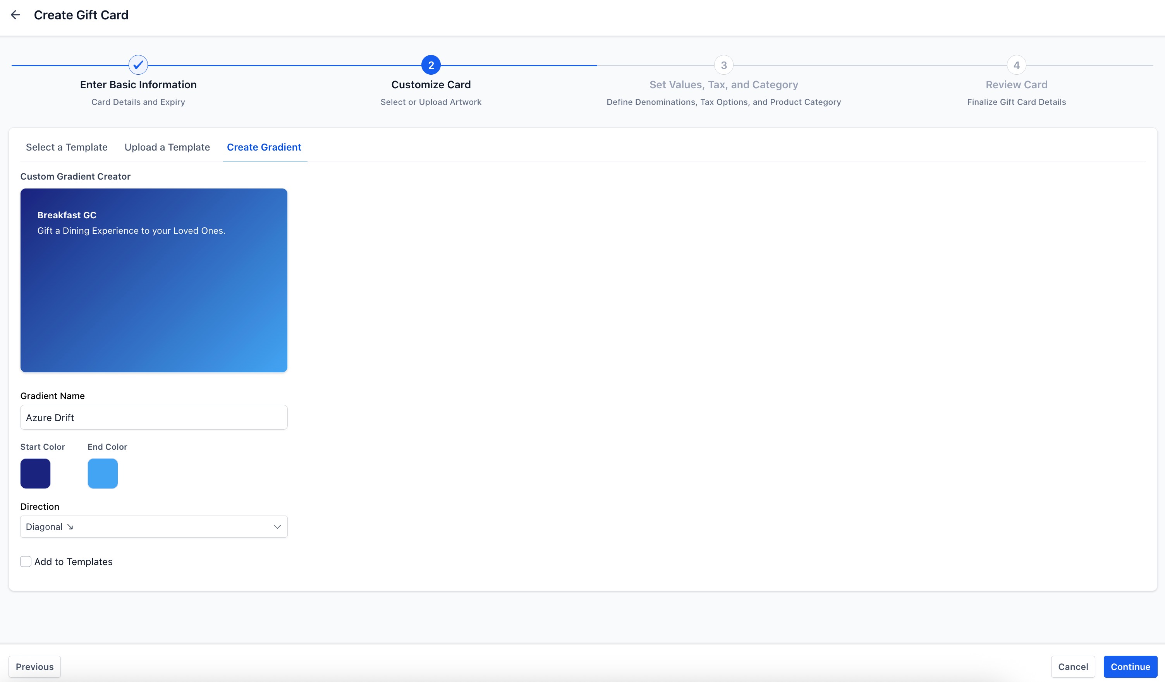Select the Create Gradient tab
The width and height of the screenshot is (1165, 682).
pyautogui.click(x=264, y=147)
